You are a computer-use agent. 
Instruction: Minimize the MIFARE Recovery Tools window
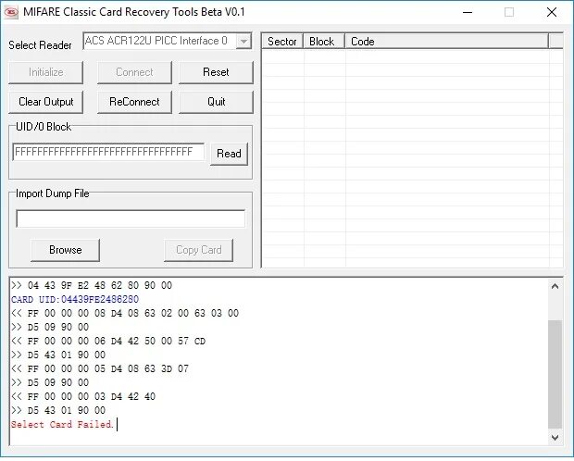468,12
